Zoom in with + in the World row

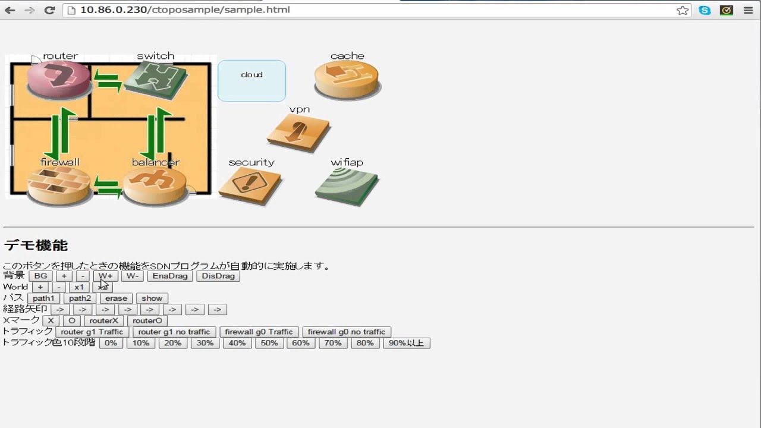click(40, 287)
